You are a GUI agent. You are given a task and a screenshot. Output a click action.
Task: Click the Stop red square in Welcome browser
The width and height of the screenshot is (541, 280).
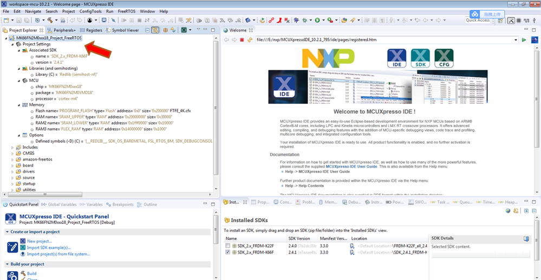point(242,40)
